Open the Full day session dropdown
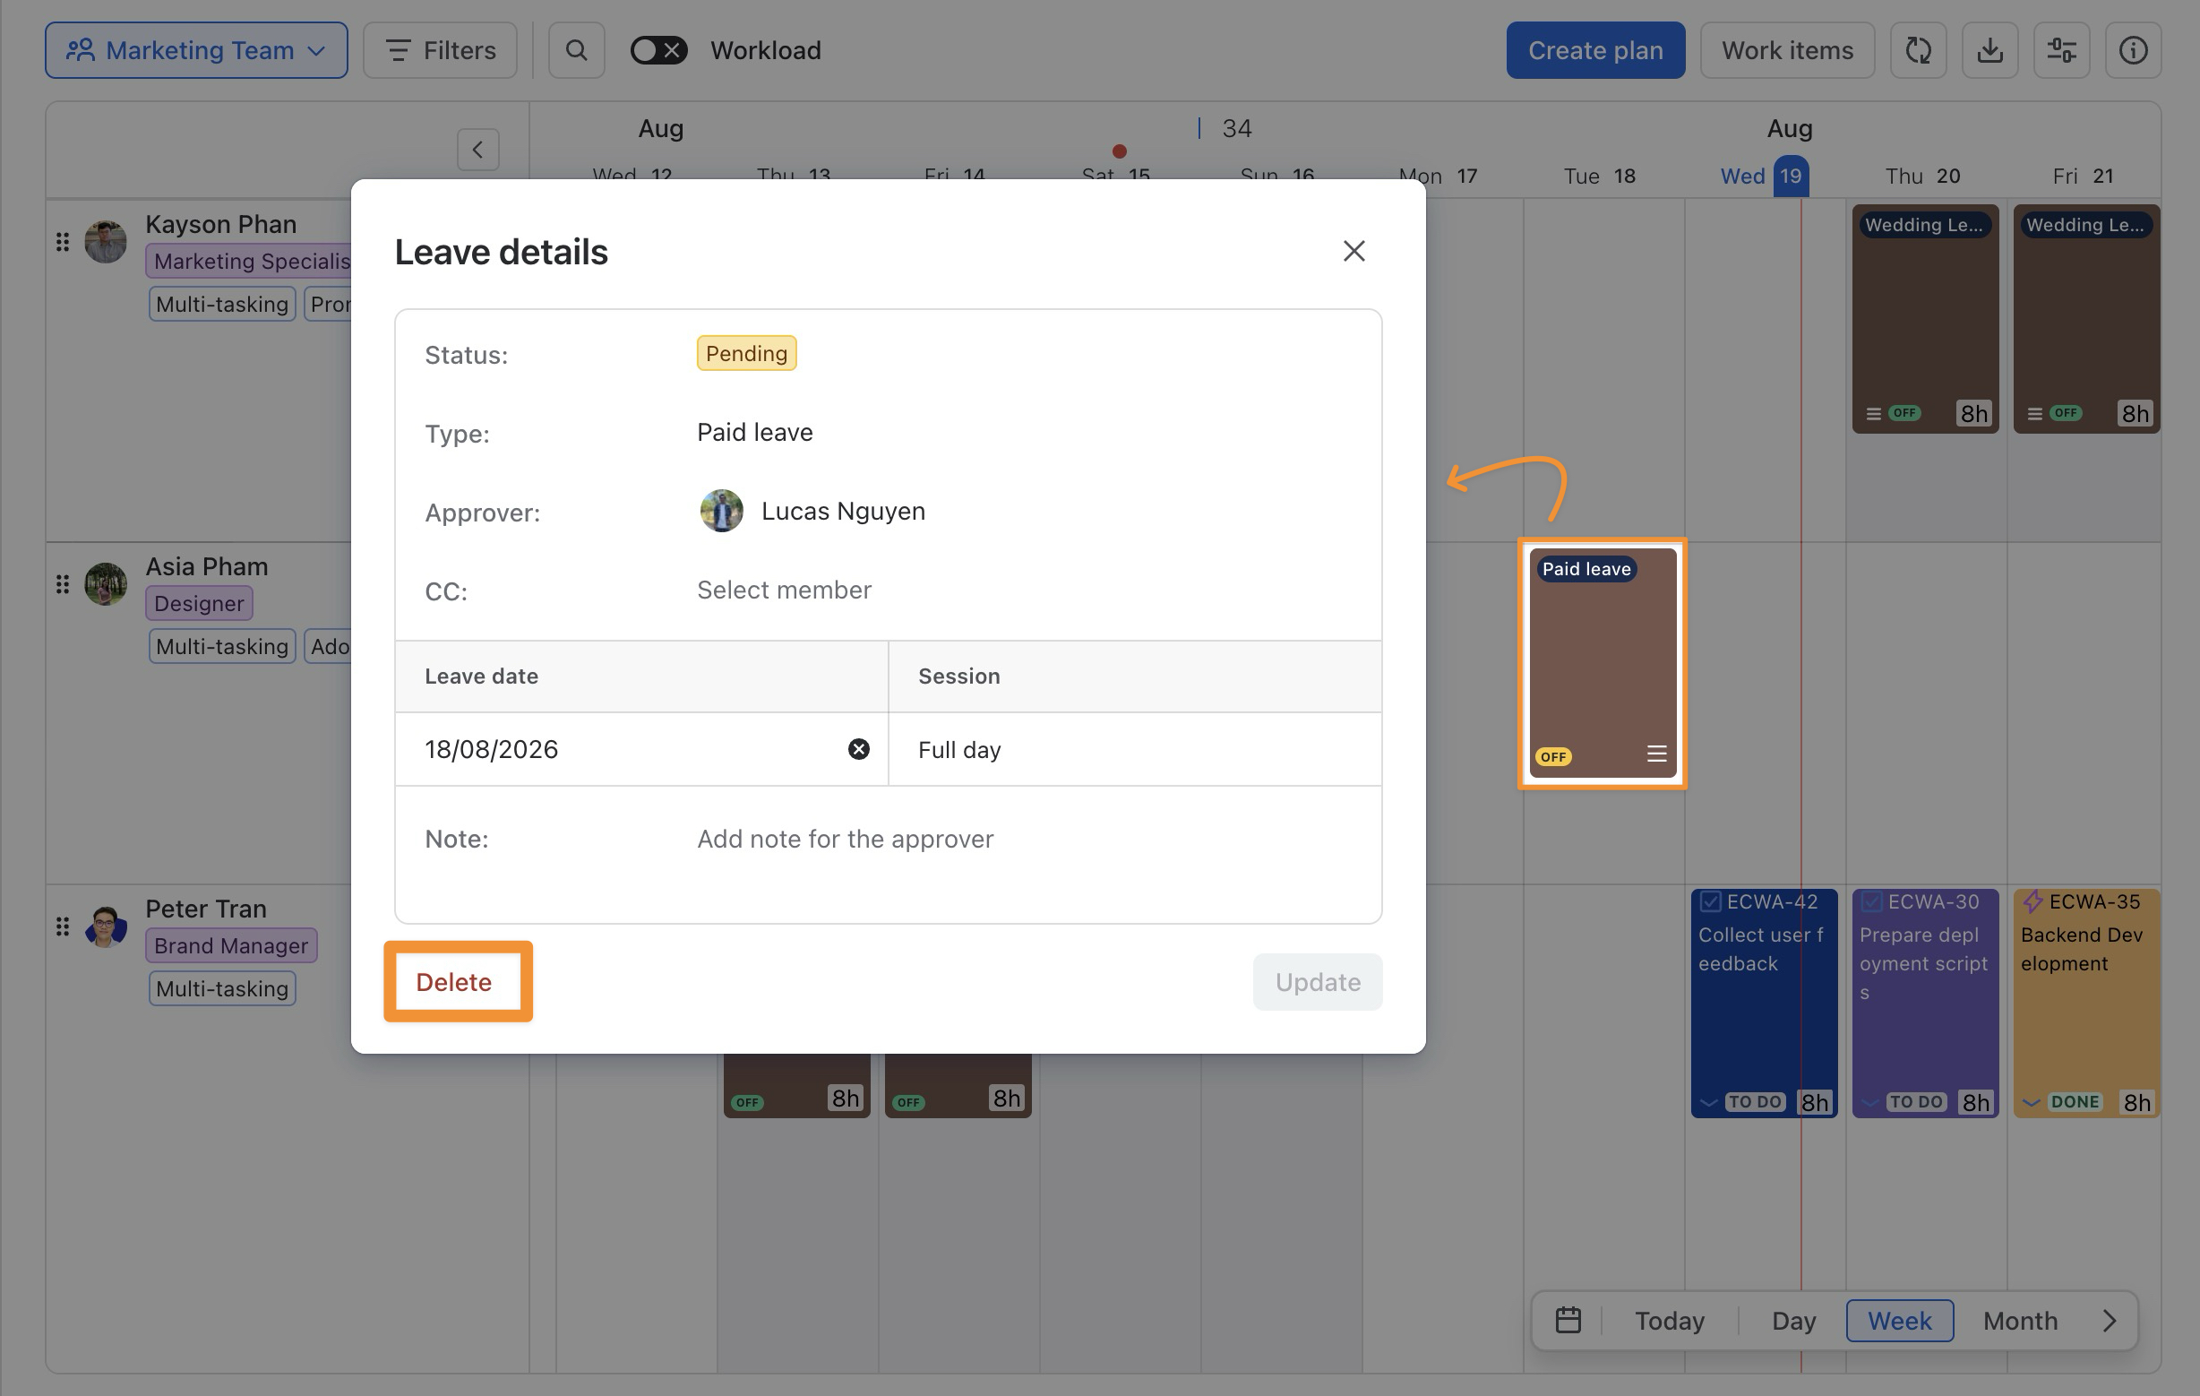 [x=1134, y=749]
